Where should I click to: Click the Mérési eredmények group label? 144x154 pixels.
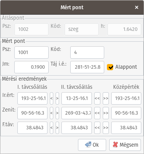[x=24, y=79]
